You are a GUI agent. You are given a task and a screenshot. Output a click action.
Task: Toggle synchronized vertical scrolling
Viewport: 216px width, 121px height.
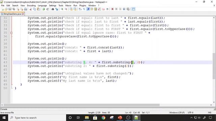click(71, 9)
